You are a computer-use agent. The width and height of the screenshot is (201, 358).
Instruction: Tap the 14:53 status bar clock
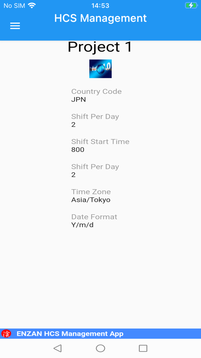point(100,5)
